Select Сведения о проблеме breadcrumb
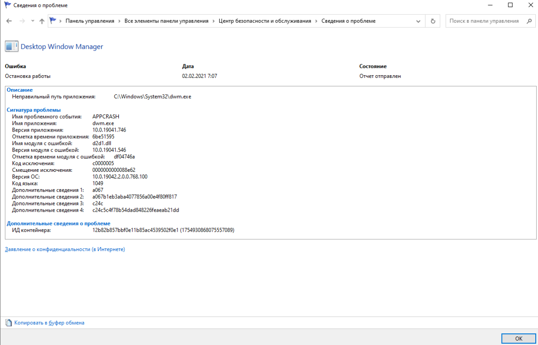The image size is (538, 345). click(x=348, y=21)
